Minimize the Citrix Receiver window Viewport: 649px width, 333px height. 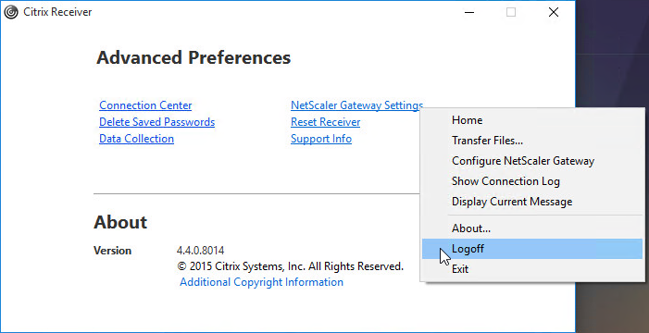point(469,12)
